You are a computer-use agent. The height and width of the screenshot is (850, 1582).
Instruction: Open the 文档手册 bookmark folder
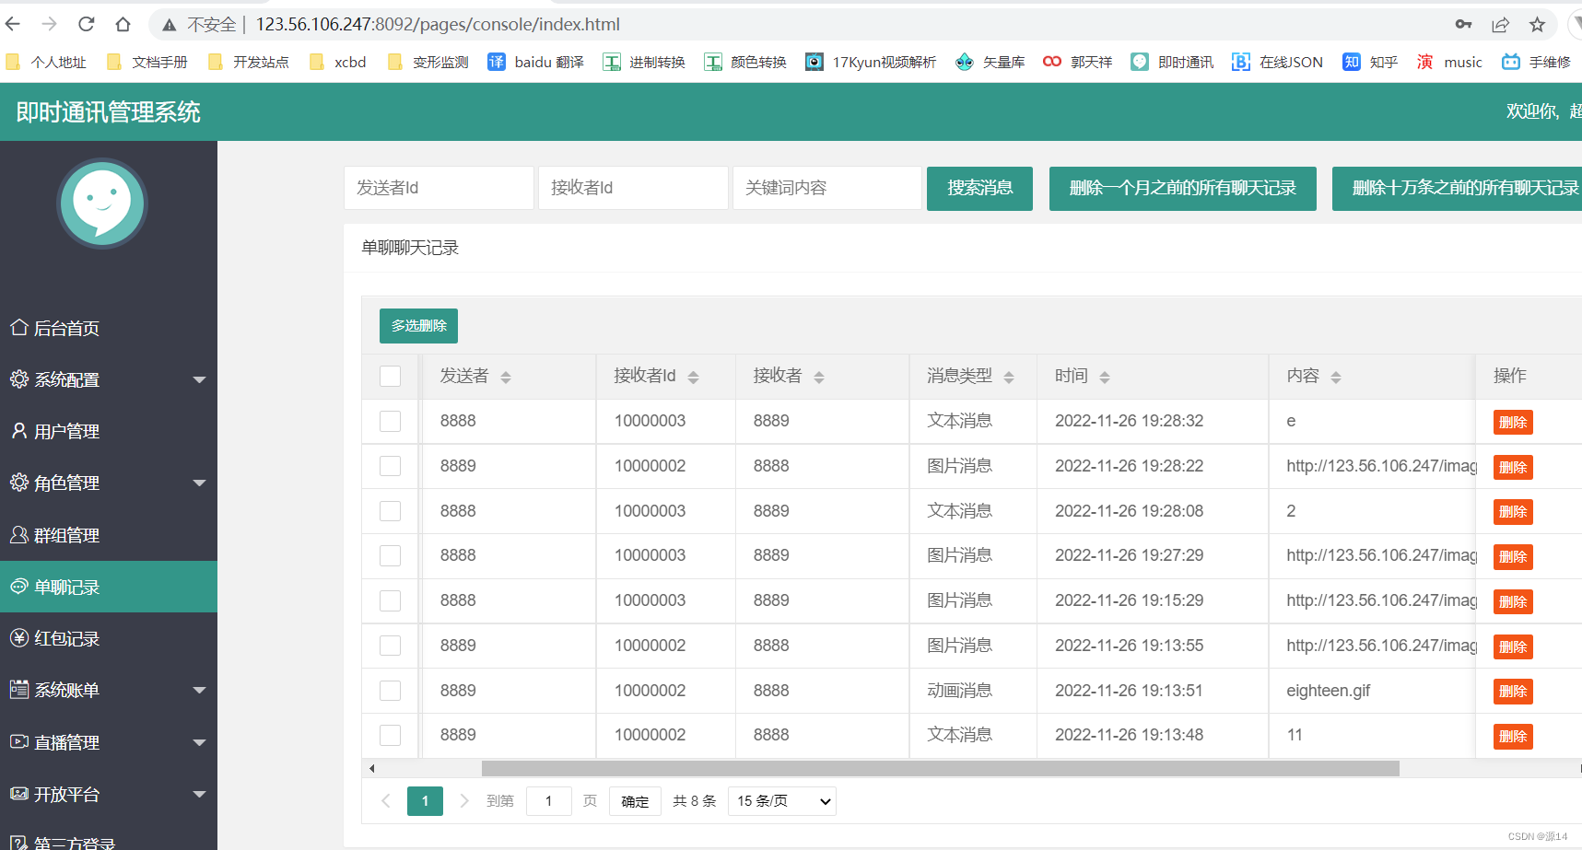(x=147, y=62)
